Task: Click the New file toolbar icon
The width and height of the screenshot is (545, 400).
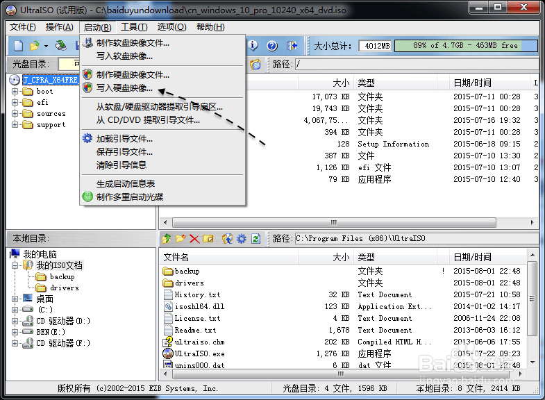Action: pyautogui.click(x=19, y=46)
